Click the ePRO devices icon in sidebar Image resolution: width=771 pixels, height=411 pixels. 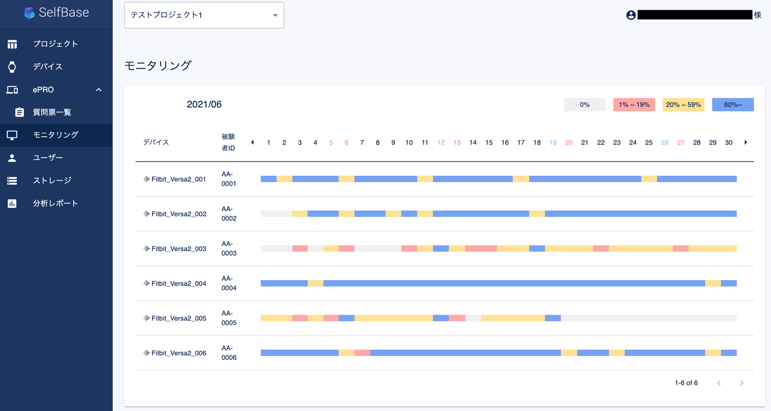pyautogui.click(x=12, y=90)
